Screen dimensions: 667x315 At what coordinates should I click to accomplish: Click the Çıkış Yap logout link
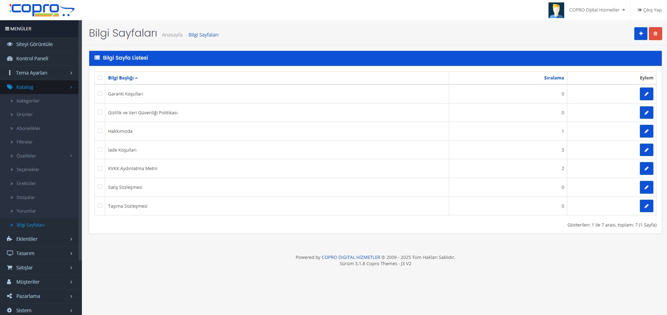[x=649, y=10]
